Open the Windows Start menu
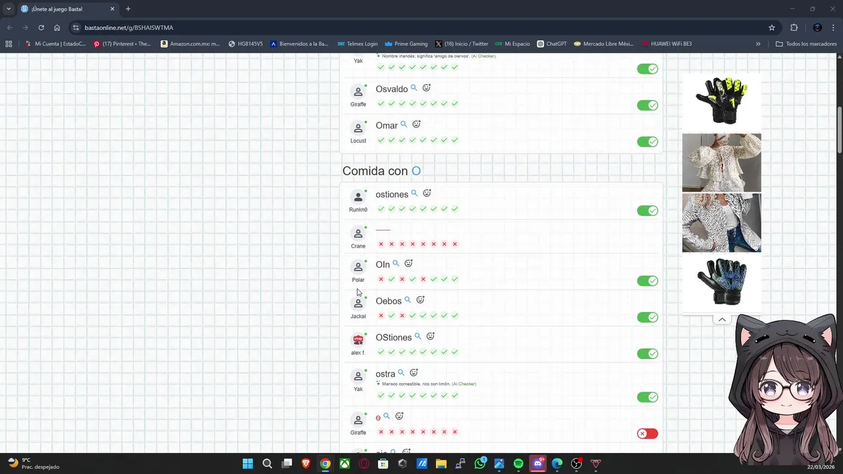 [248, 463]
